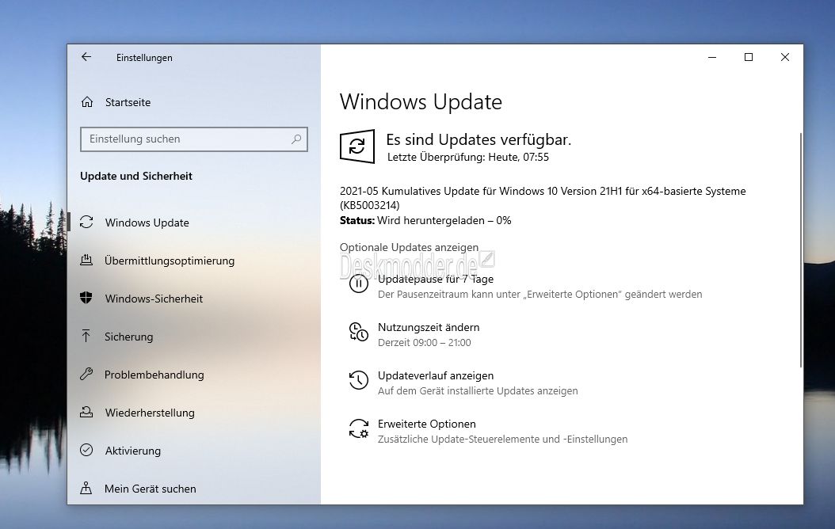
Task: Click the vertical scrollbar of the update pane
Action: tap(800, 250)
